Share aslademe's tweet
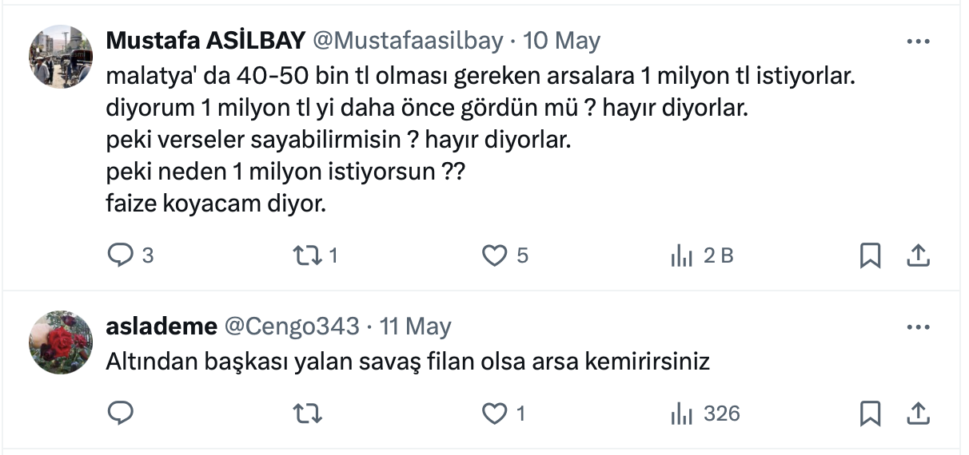969x455 pixels. pos(919,413)
